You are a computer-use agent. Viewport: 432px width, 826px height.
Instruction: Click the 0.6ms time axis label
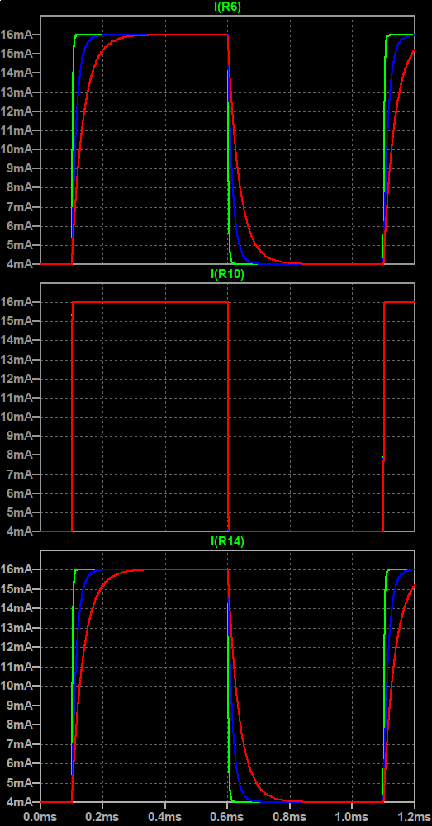[x=228, y=815]
